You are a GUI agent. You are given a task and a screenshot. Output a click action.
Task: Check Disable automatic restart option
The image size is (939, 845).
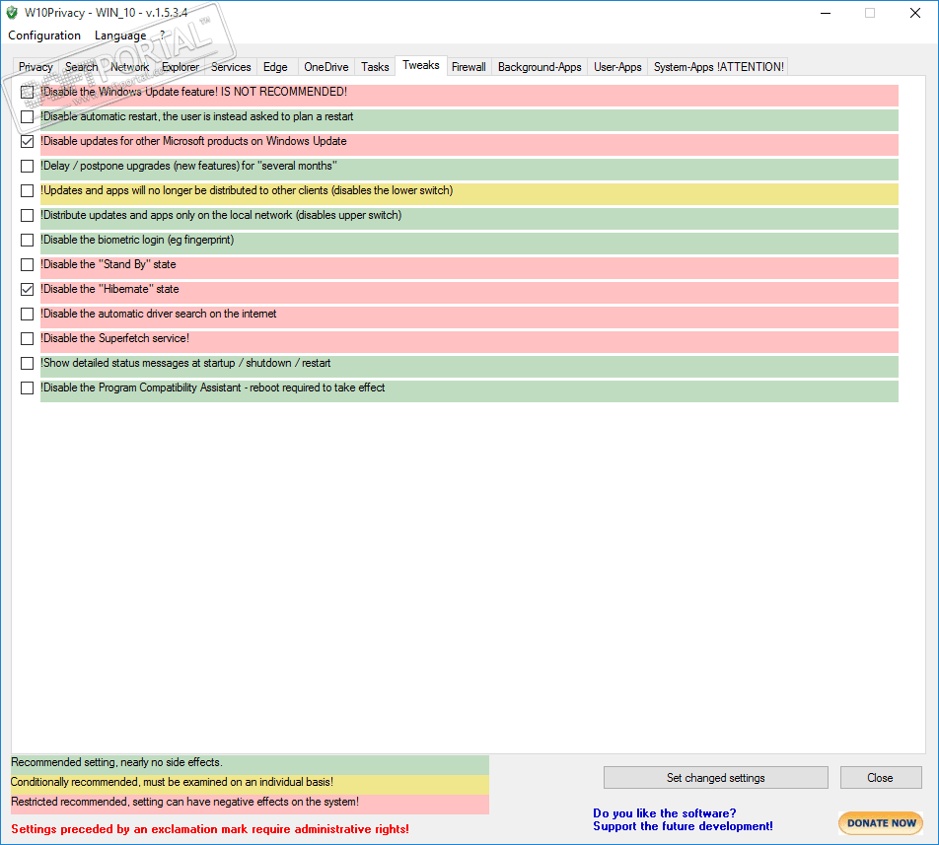point(27,116)
